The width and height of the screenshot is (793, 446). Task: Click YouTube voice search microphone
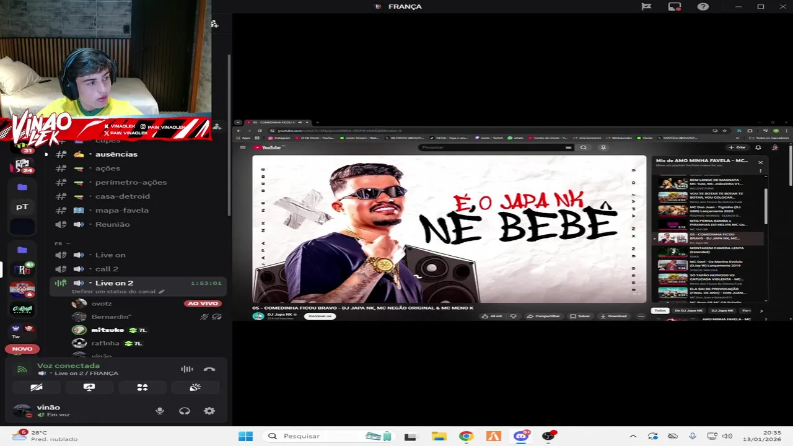tap(603, 147)
